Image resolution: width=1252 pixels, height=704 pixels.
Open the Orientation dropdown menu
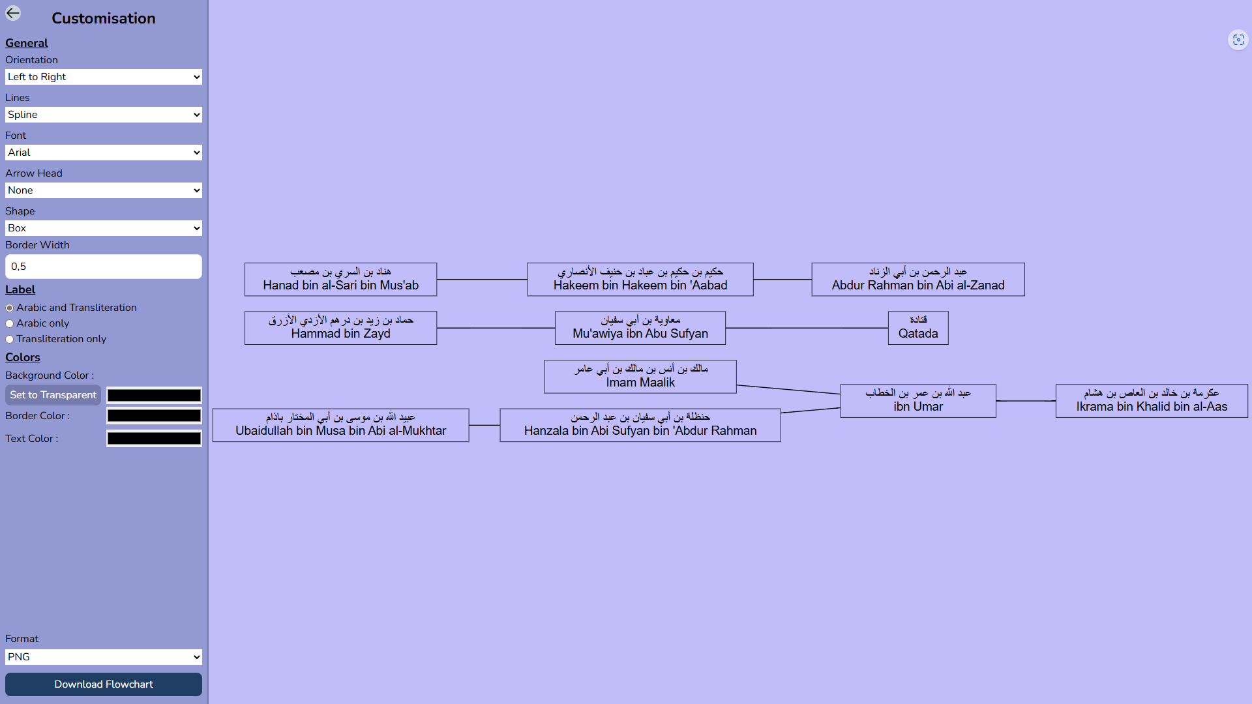click(x=103, y=76)
